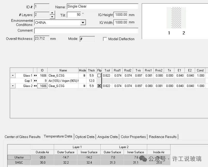Click the Thick column header
The width and height of the screenshot is (208, 167).
tap(91, 70)
